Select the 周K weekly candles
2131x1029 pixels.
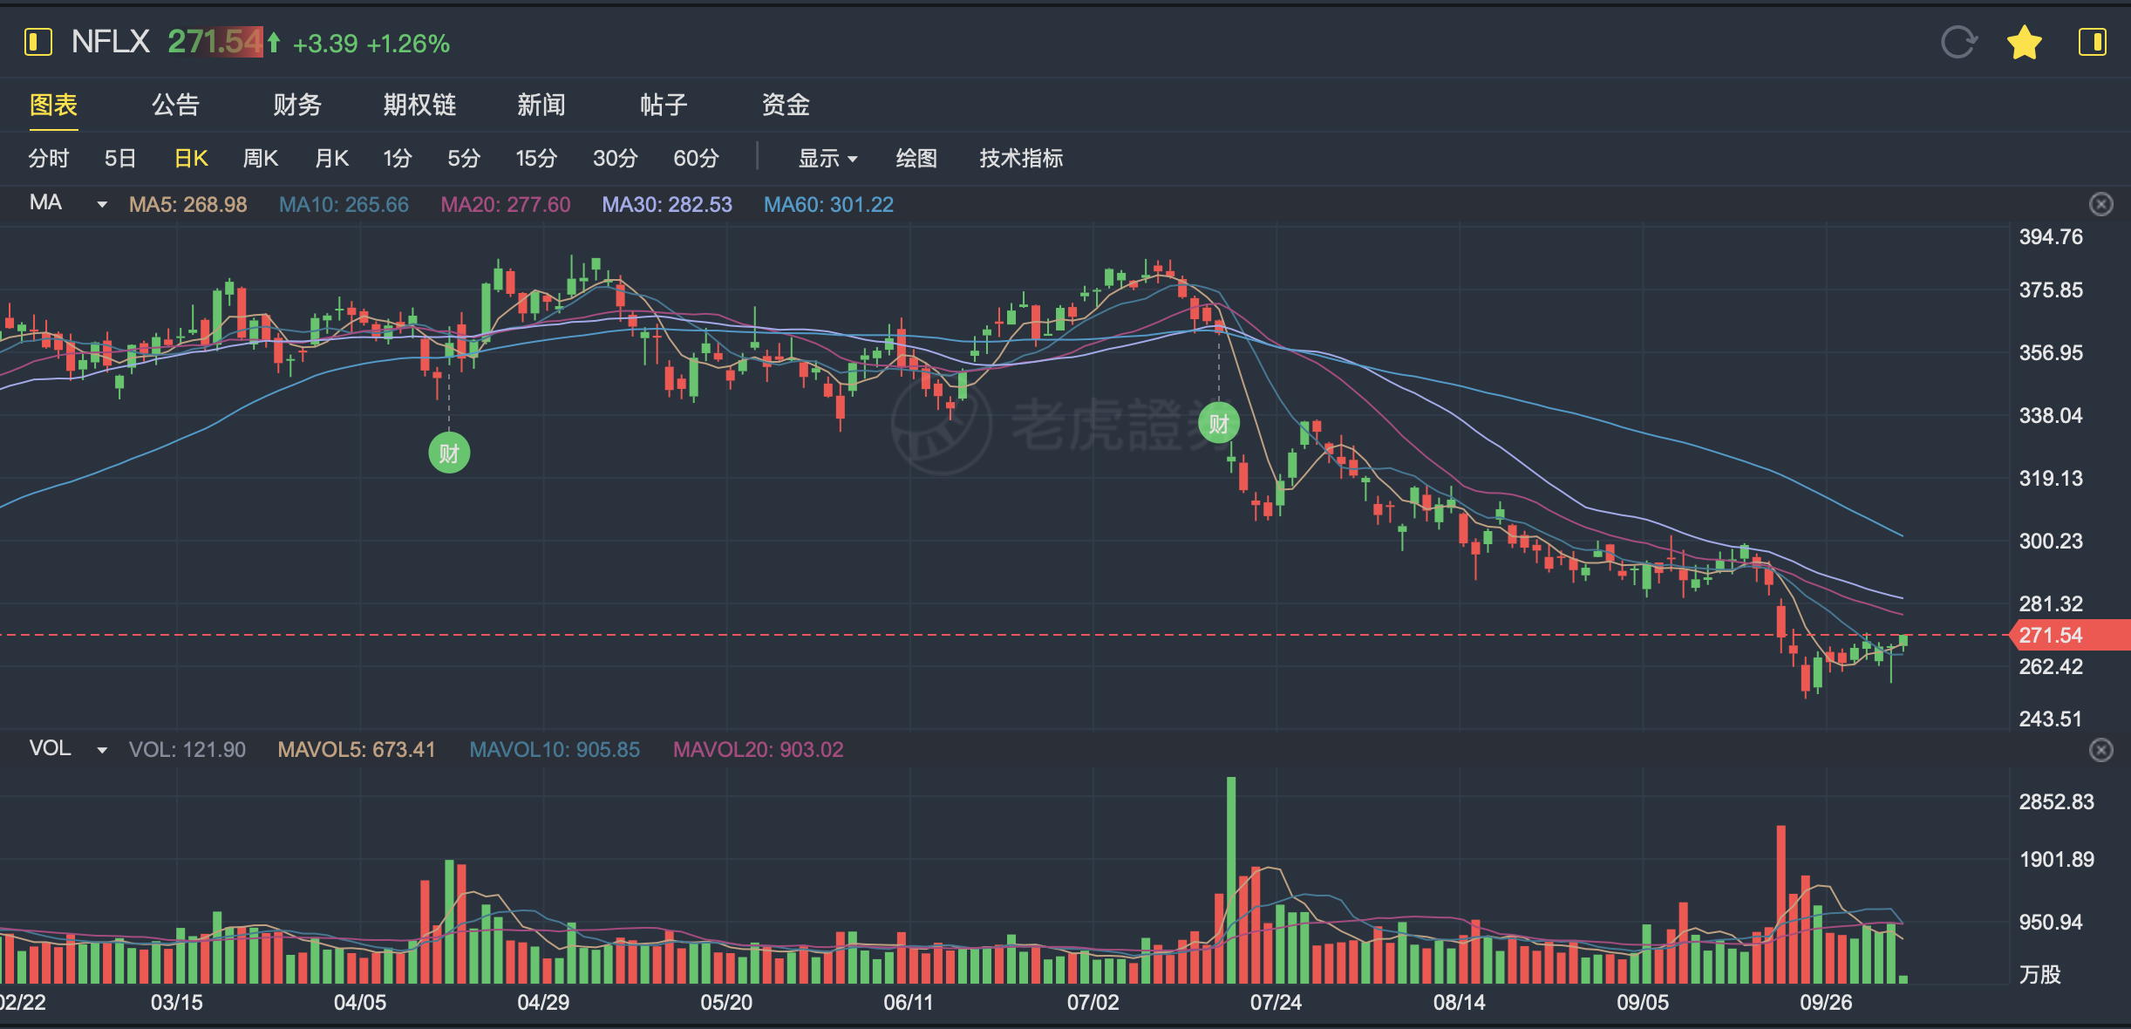pos(261,158)
